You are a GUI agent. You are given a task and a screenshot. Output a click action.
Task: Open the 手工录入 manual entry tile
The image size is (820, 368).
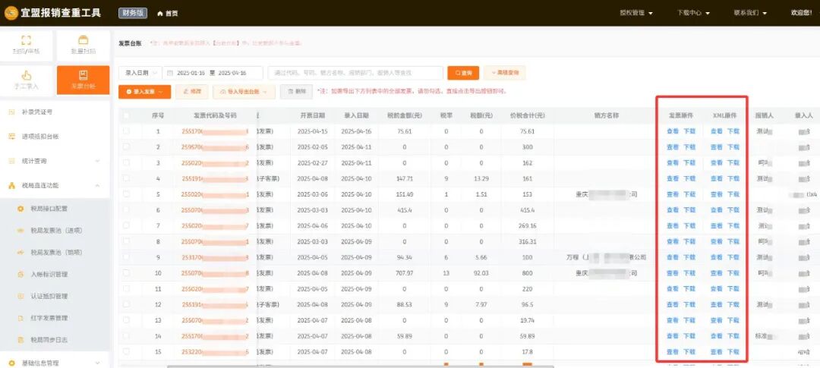click(26, 80)
